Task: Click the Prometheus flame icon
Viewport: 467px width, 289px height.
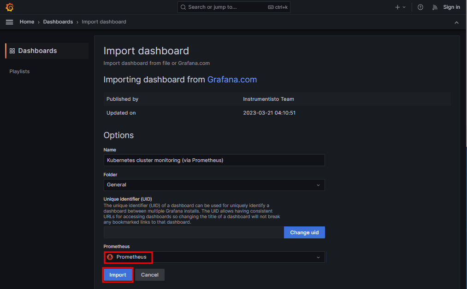Action: pyautogui.click(x=110, y=257)
